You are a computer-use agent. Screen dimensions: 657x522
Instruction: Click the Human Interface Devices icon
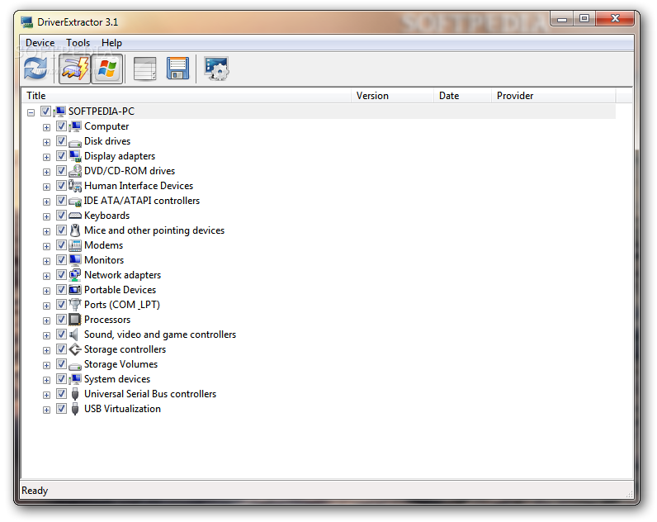pos(75,186)
